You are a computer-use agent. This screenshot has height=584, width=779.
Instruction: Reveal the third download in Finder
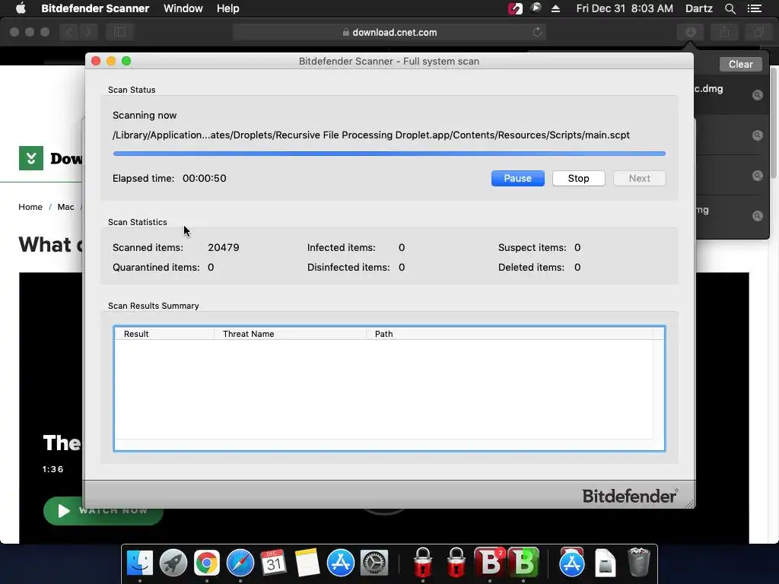coord(757,176)
